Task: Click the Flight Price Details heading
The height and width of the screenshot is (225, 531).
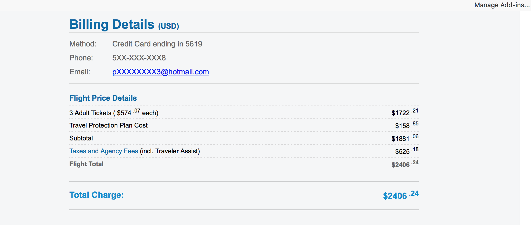Action: tap(103, 98)
